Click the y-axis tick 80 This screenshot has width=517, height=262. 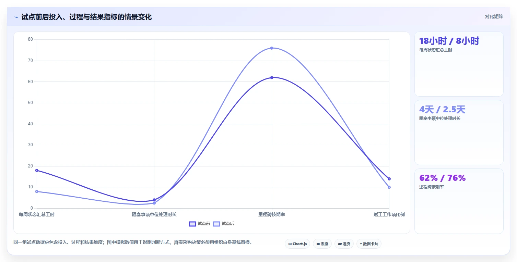[x=31, y=39]
